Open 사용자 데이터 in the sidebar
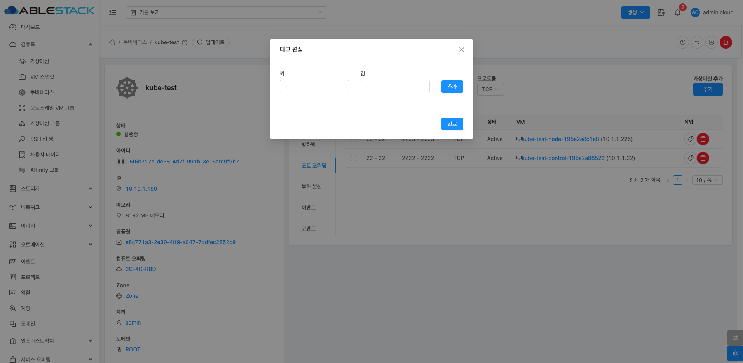Viewport: 743px width, 363px height. coord(45,155)
